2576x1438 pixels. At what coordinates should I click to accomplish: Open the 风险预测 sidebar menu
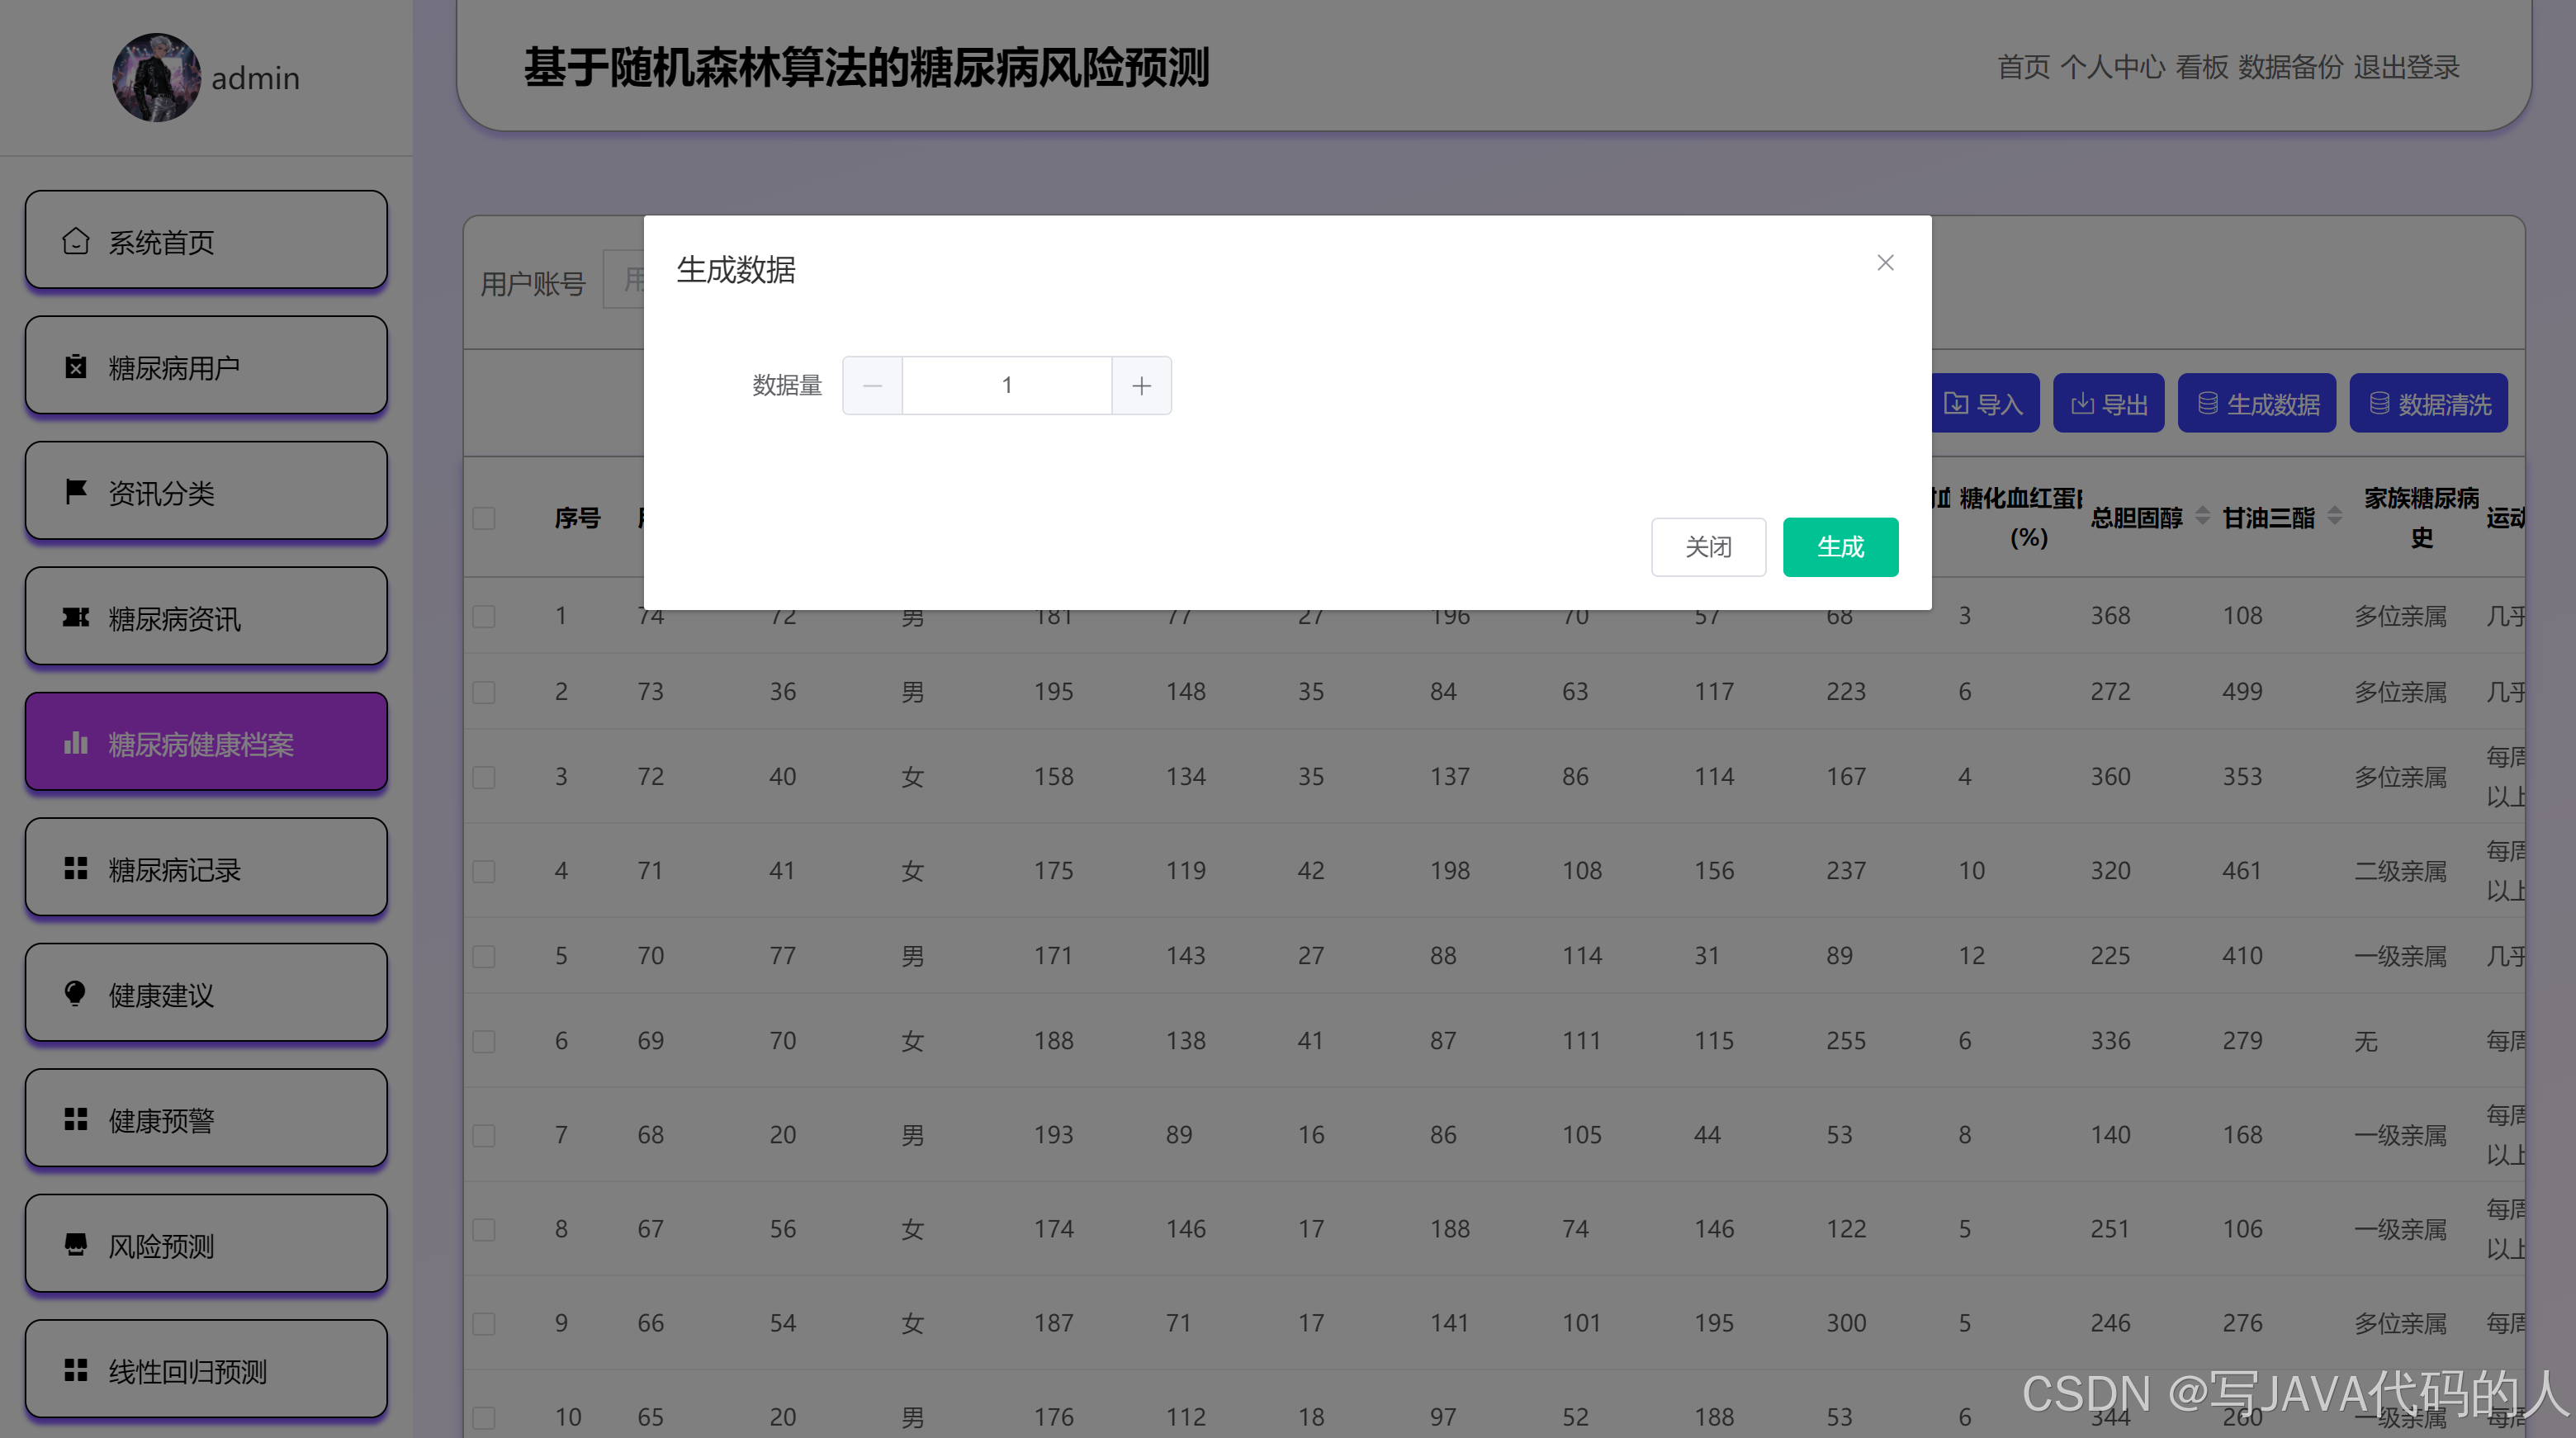[206, 1245]
